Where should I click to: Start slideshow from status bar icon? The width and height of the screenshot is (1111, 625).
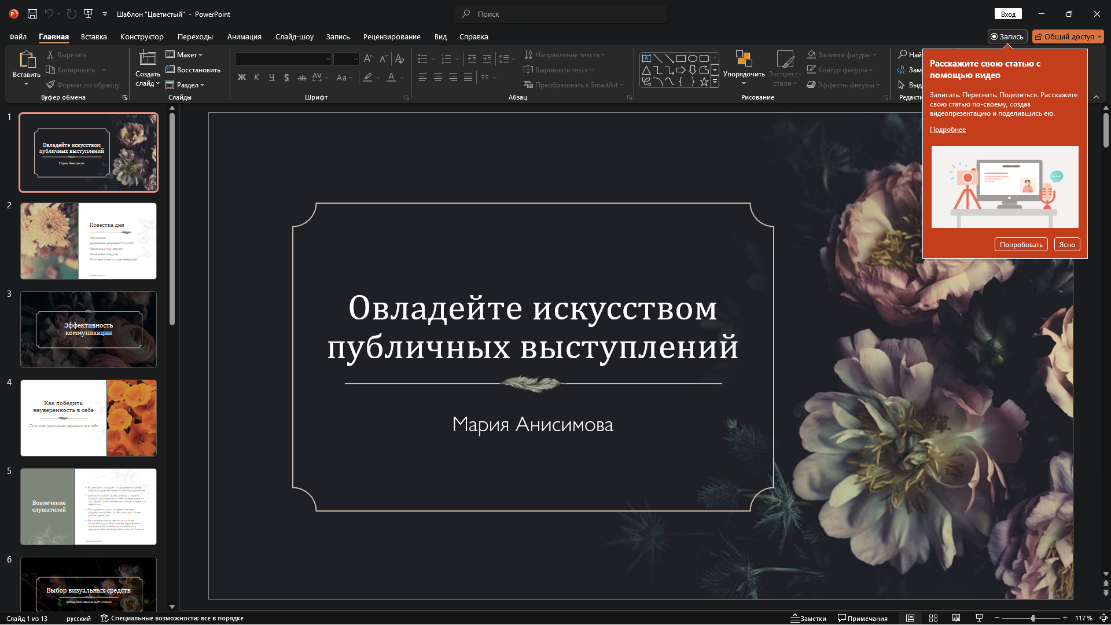(979, 618)
